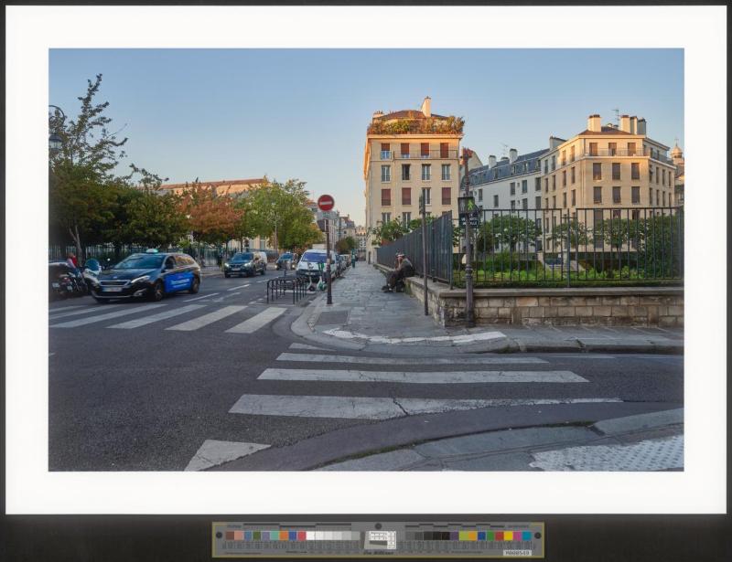Click the stone wall below the iron fence
732x562 pixels.
coord(567,307)
